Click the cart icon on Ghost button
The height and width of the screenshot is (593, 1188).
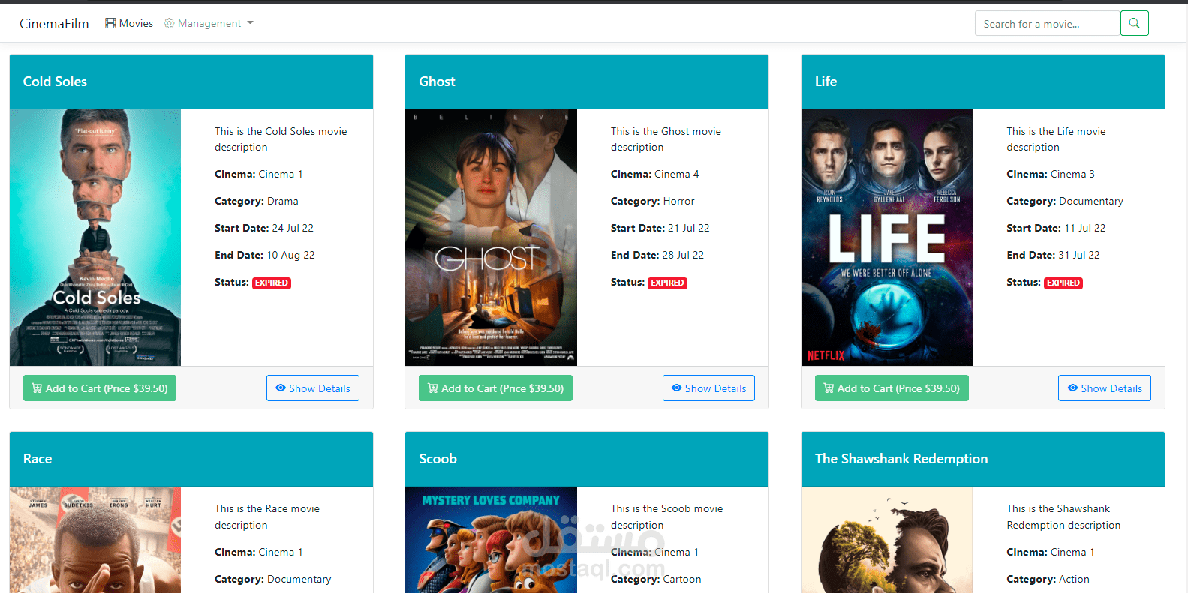click(x=433, y=388)
